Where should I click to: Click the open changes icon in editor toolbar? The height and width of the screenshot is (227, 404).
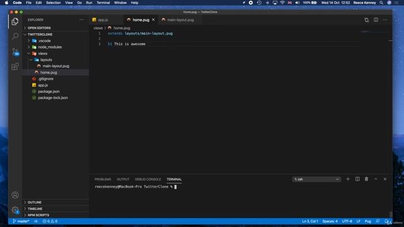[366, 20]
